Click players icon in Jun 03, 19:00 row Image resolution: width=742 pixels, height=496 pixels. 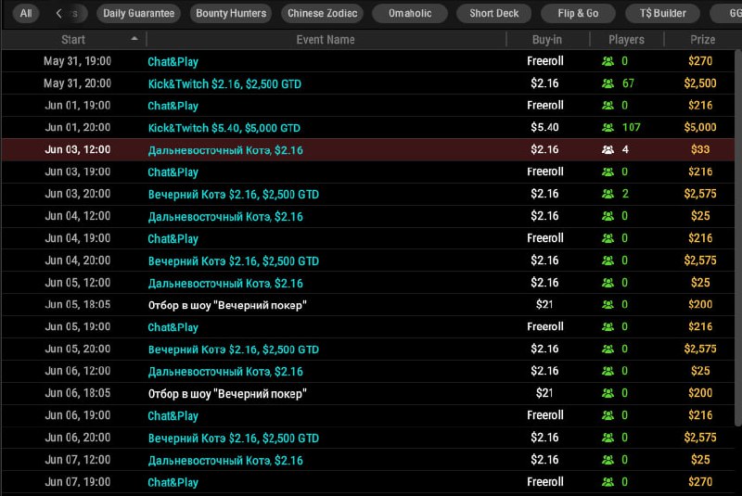coord(608,172)
